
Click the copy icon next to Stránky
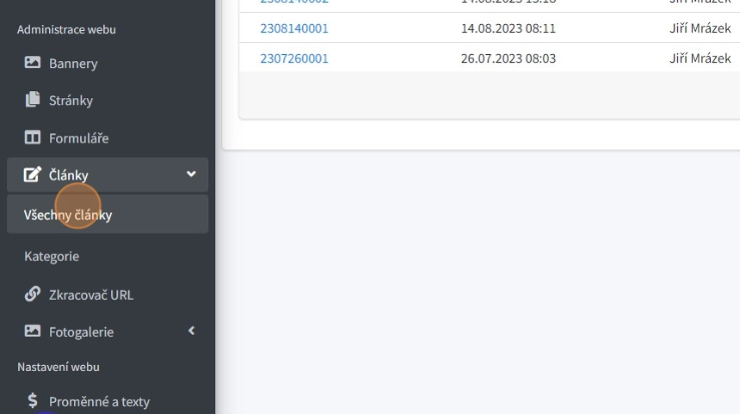[33, 100]
